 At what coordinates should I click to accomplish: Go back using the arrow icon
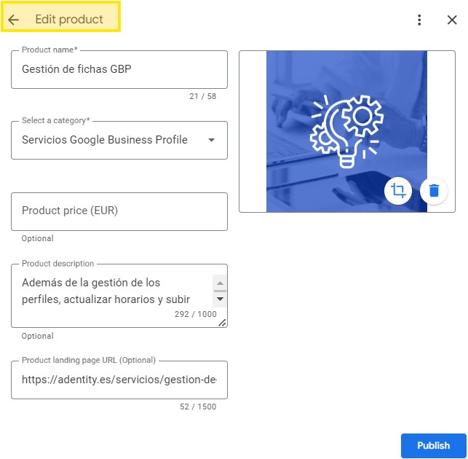pos(14,20)
